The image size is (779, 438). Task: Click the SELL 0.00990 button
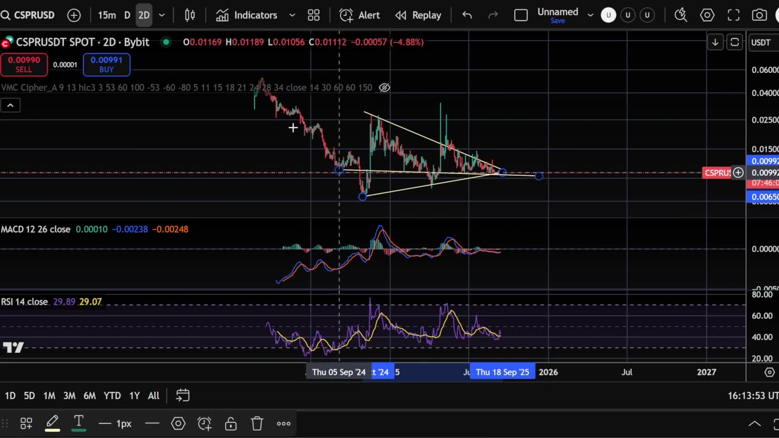pyautogui.click(x=24, y=64)
